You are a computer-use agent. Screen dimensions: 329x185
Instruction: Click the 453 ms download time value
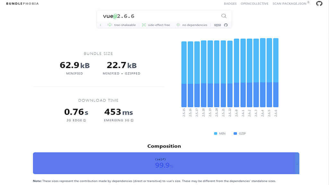coord(119,112)
